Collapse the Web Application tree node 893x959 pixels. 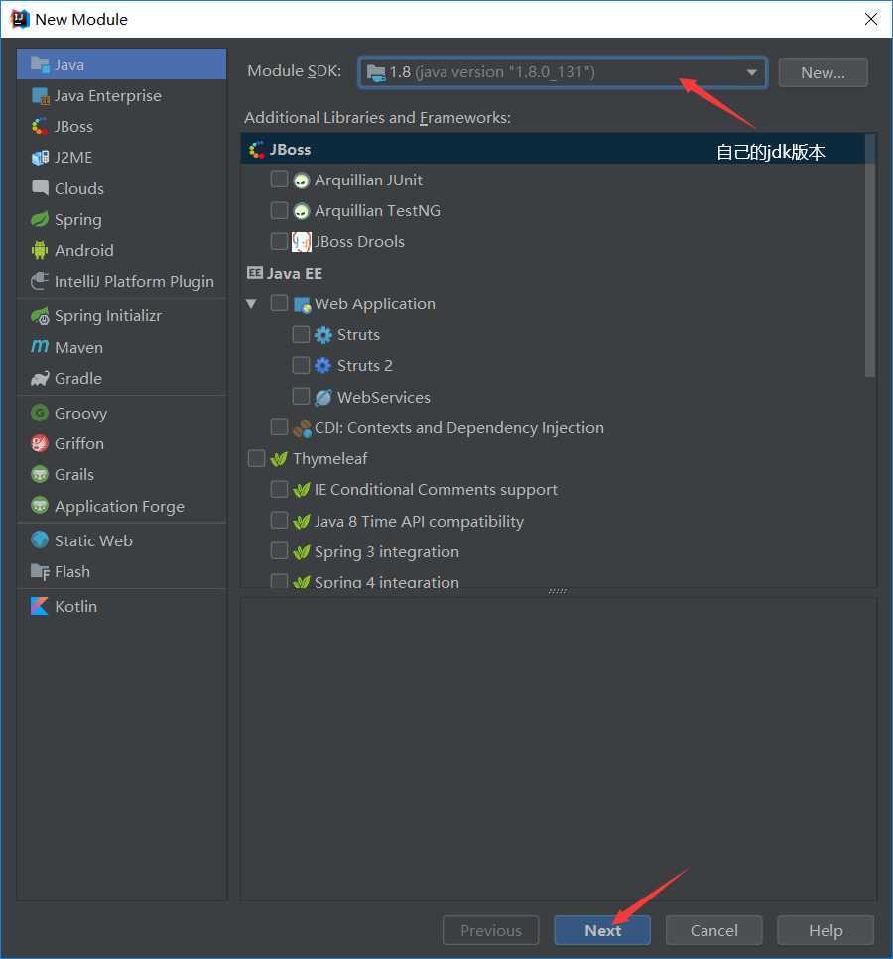click(251, 303)
